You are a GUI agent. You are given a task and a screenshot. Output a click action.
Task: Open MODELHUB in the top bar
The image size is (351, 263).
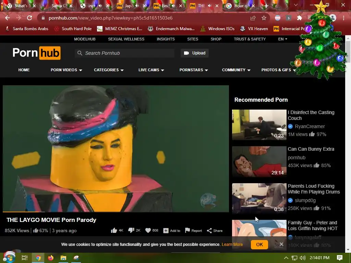(x=85, y=39)
